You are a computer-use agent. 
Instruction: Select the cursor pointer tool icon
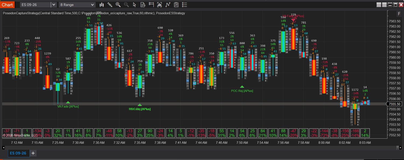(x=135, y=5)
